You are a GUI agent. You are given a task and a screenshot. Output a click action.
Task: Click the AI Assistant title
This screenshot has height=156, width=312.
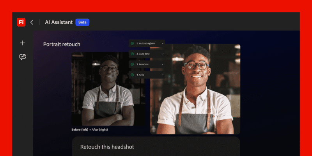[x=59, y=22]
